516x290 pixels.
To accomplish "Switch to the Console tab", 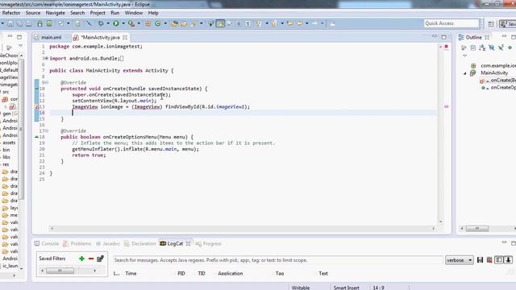I will [47, 243].
